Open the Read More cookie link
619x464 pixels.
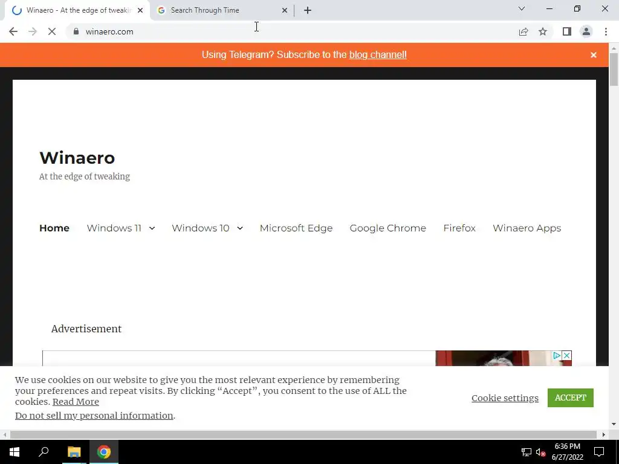pyautogui.click(x=76, y=402)
